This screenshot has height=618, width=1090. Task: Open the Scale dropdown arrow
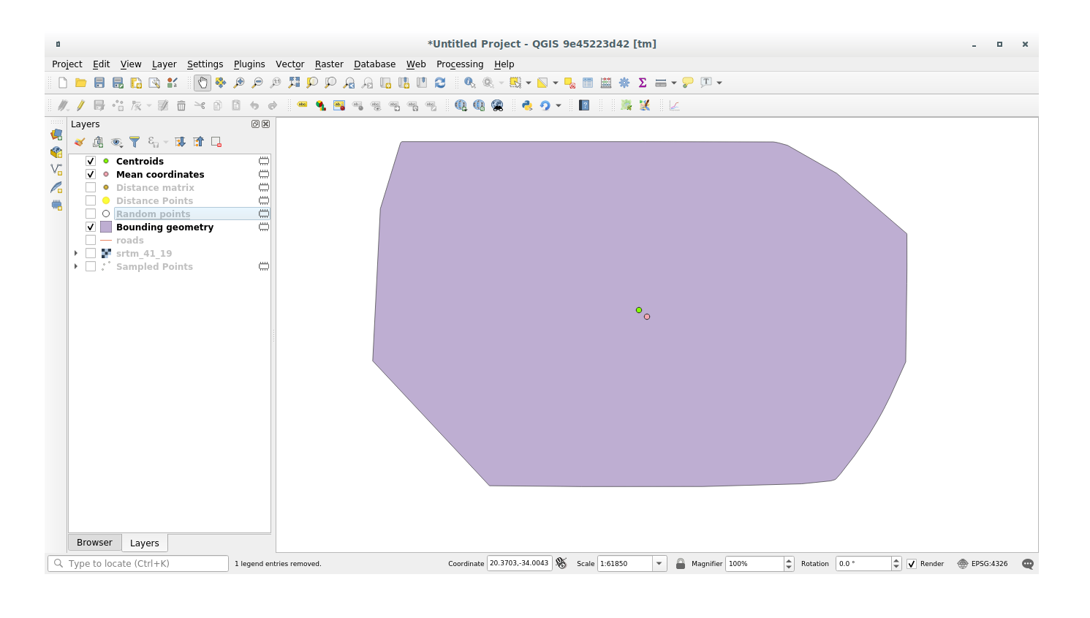(659, 564)
